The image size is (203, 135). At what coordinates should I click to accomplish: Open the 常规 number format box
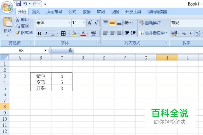point(187,23)
